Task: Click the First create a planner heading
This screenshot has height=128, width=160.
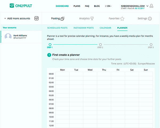Action: pos(66,55)
